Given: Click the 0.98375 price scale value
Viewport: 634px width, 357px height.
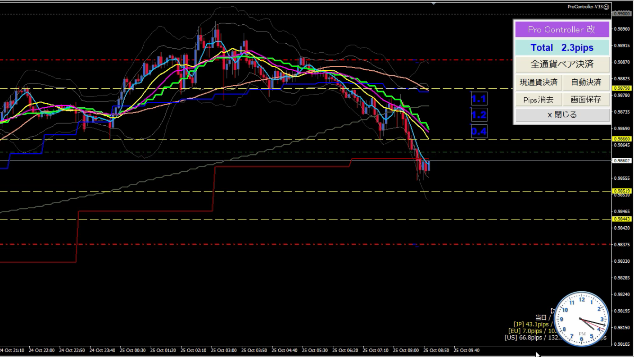Looking at the screenshot, I should [622, 245].
